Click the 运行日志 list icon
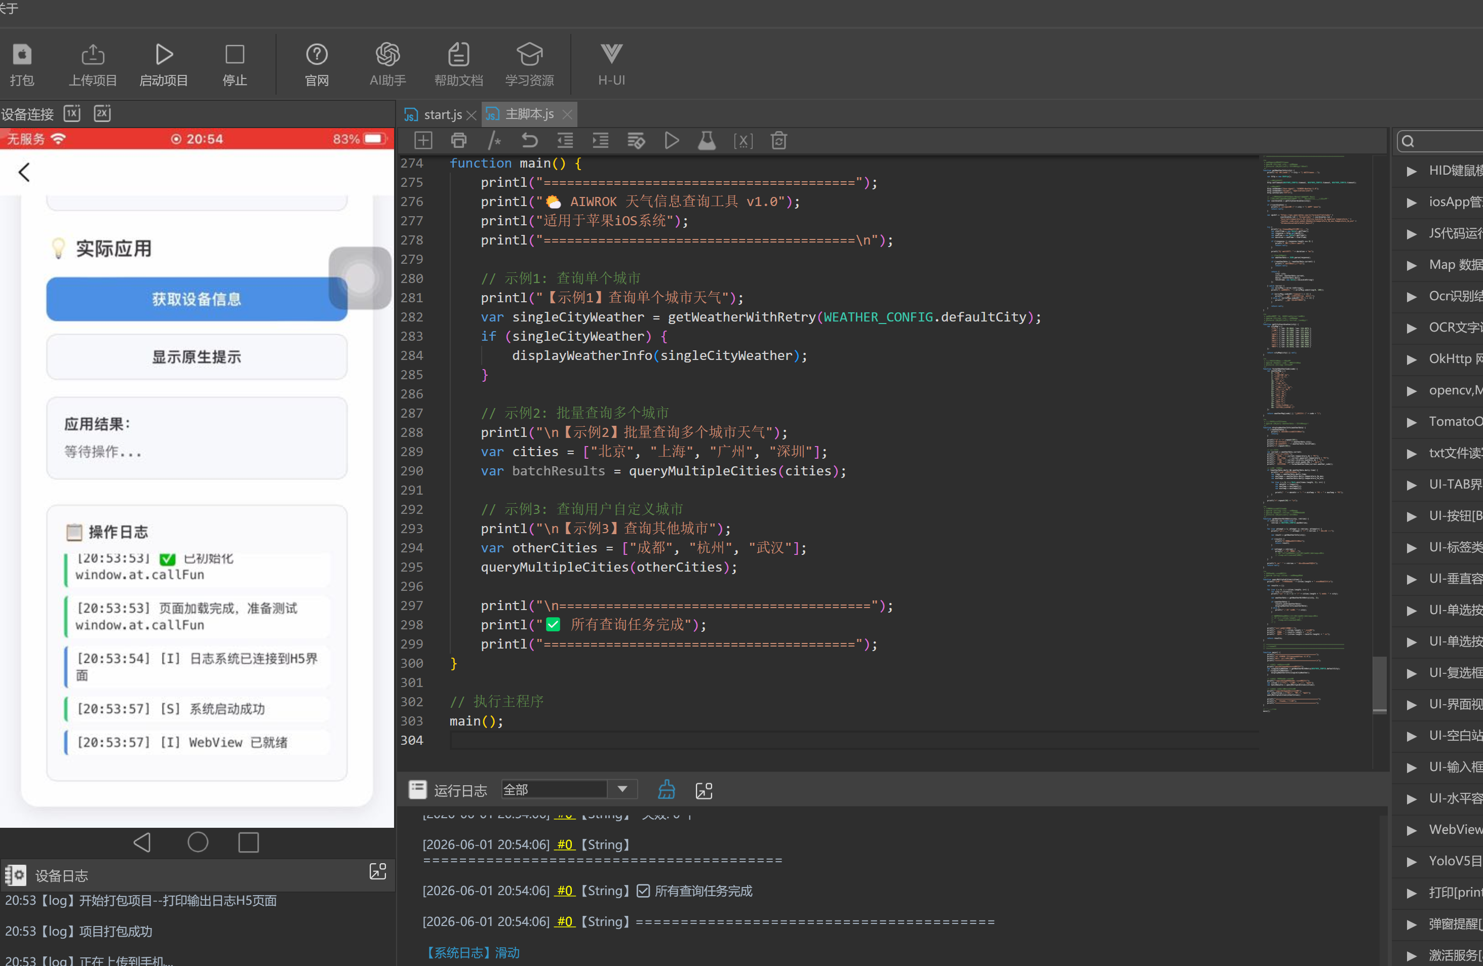The height and width of the screenshot is (966, 1483). tap(417, 789)
